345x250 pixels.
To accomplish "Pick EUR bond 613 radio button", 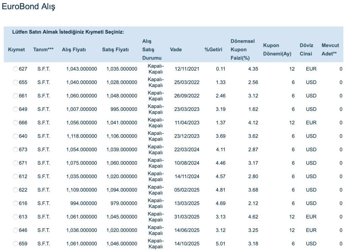I will (15, 217).
